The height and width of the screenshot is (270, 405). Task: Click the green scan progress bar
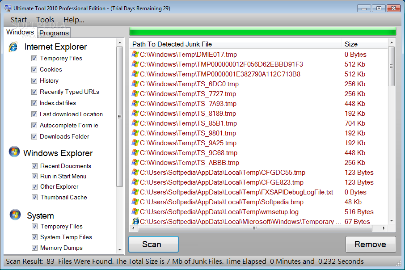coord(262,32)
